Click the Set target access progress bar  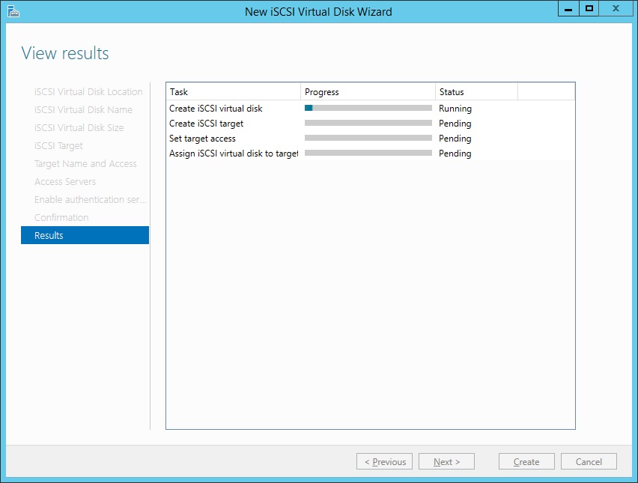pyautogui.click(x=368, y=139)
